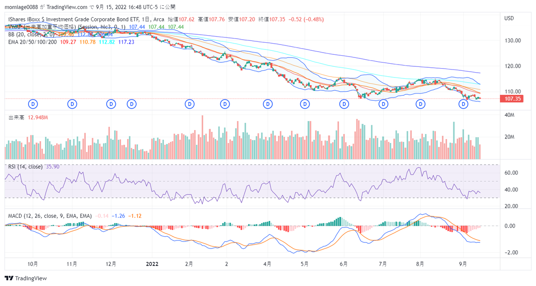
Task: Click the dividend D marker just before 2022
Action: (131, 104)
